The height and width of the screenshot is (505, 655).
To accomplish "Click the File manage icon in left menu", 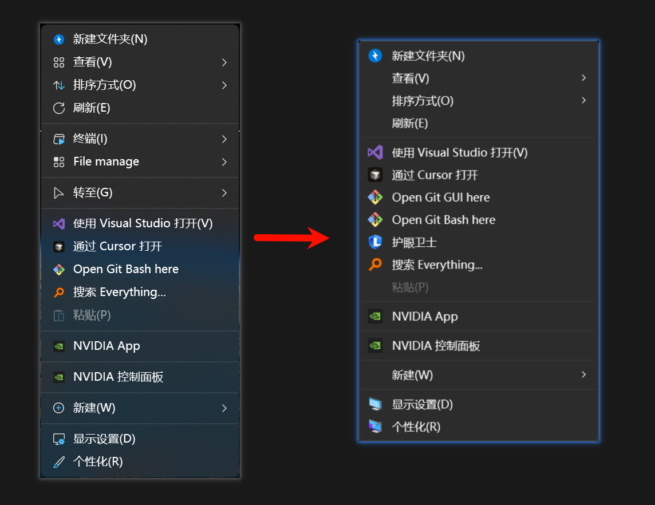I will click(x=59, y=162).
